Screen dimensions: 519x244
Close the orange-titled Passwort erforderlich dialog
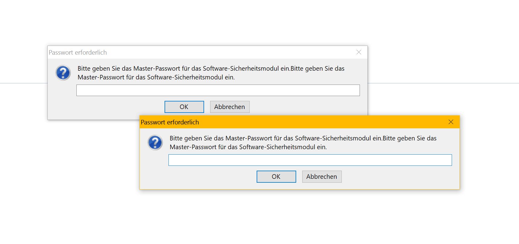point(451,122)
